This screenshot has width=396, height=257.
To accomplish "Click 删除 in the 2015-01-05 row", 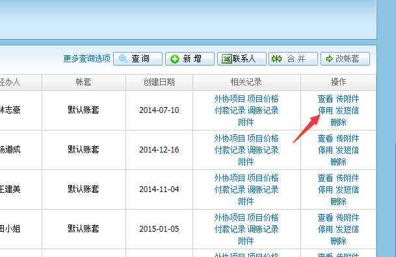I will tap(338, 241).
